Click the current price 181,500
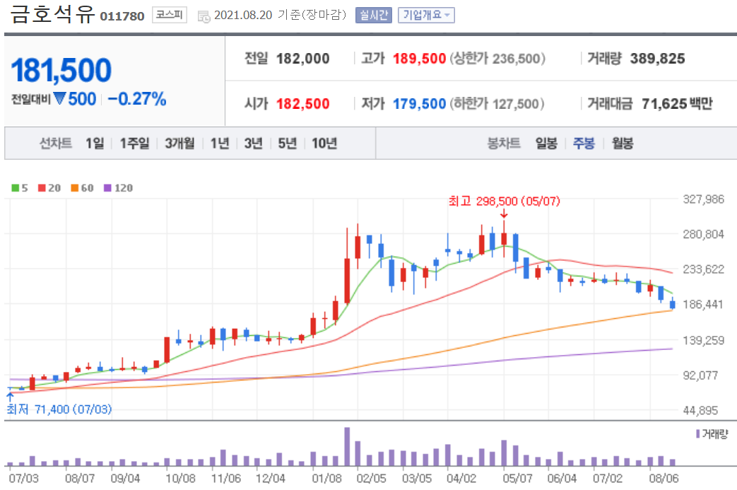This screenshot has height=490, width=737. click(61, 71)
